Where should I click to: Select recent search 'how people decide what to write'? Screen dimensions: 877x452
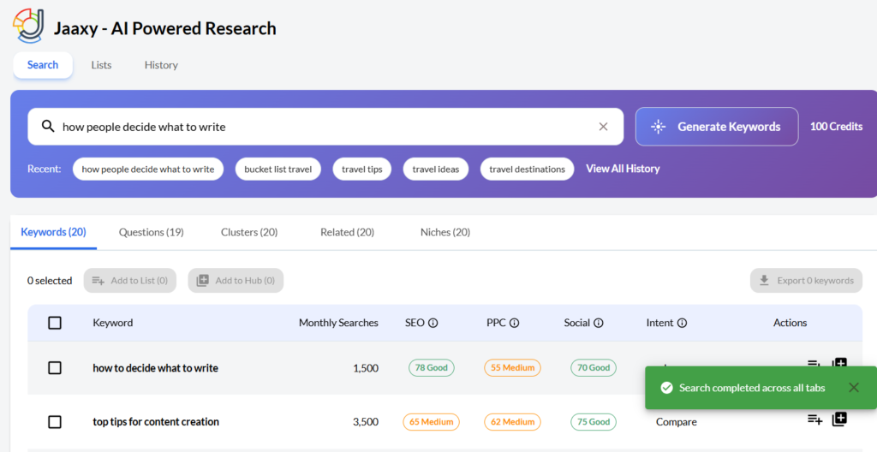[147, 169]
